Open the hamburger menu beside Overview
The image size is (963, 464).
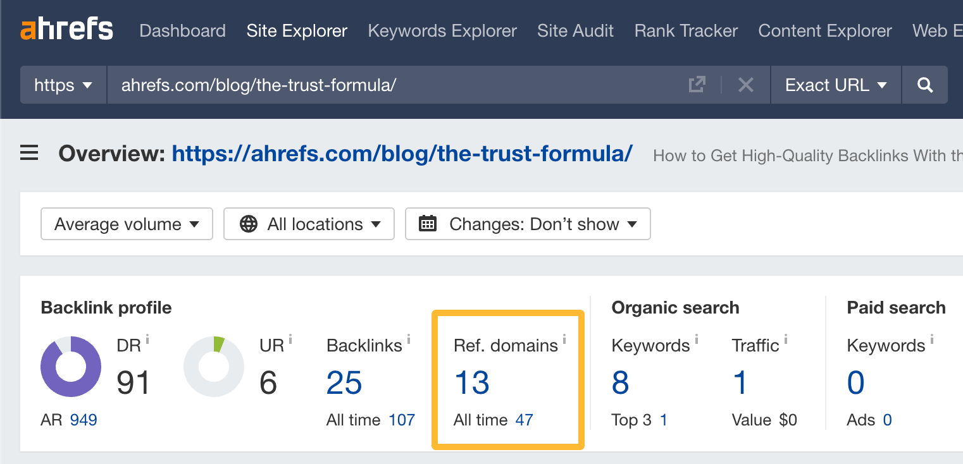pyautogui.click(x=28, y=152)
